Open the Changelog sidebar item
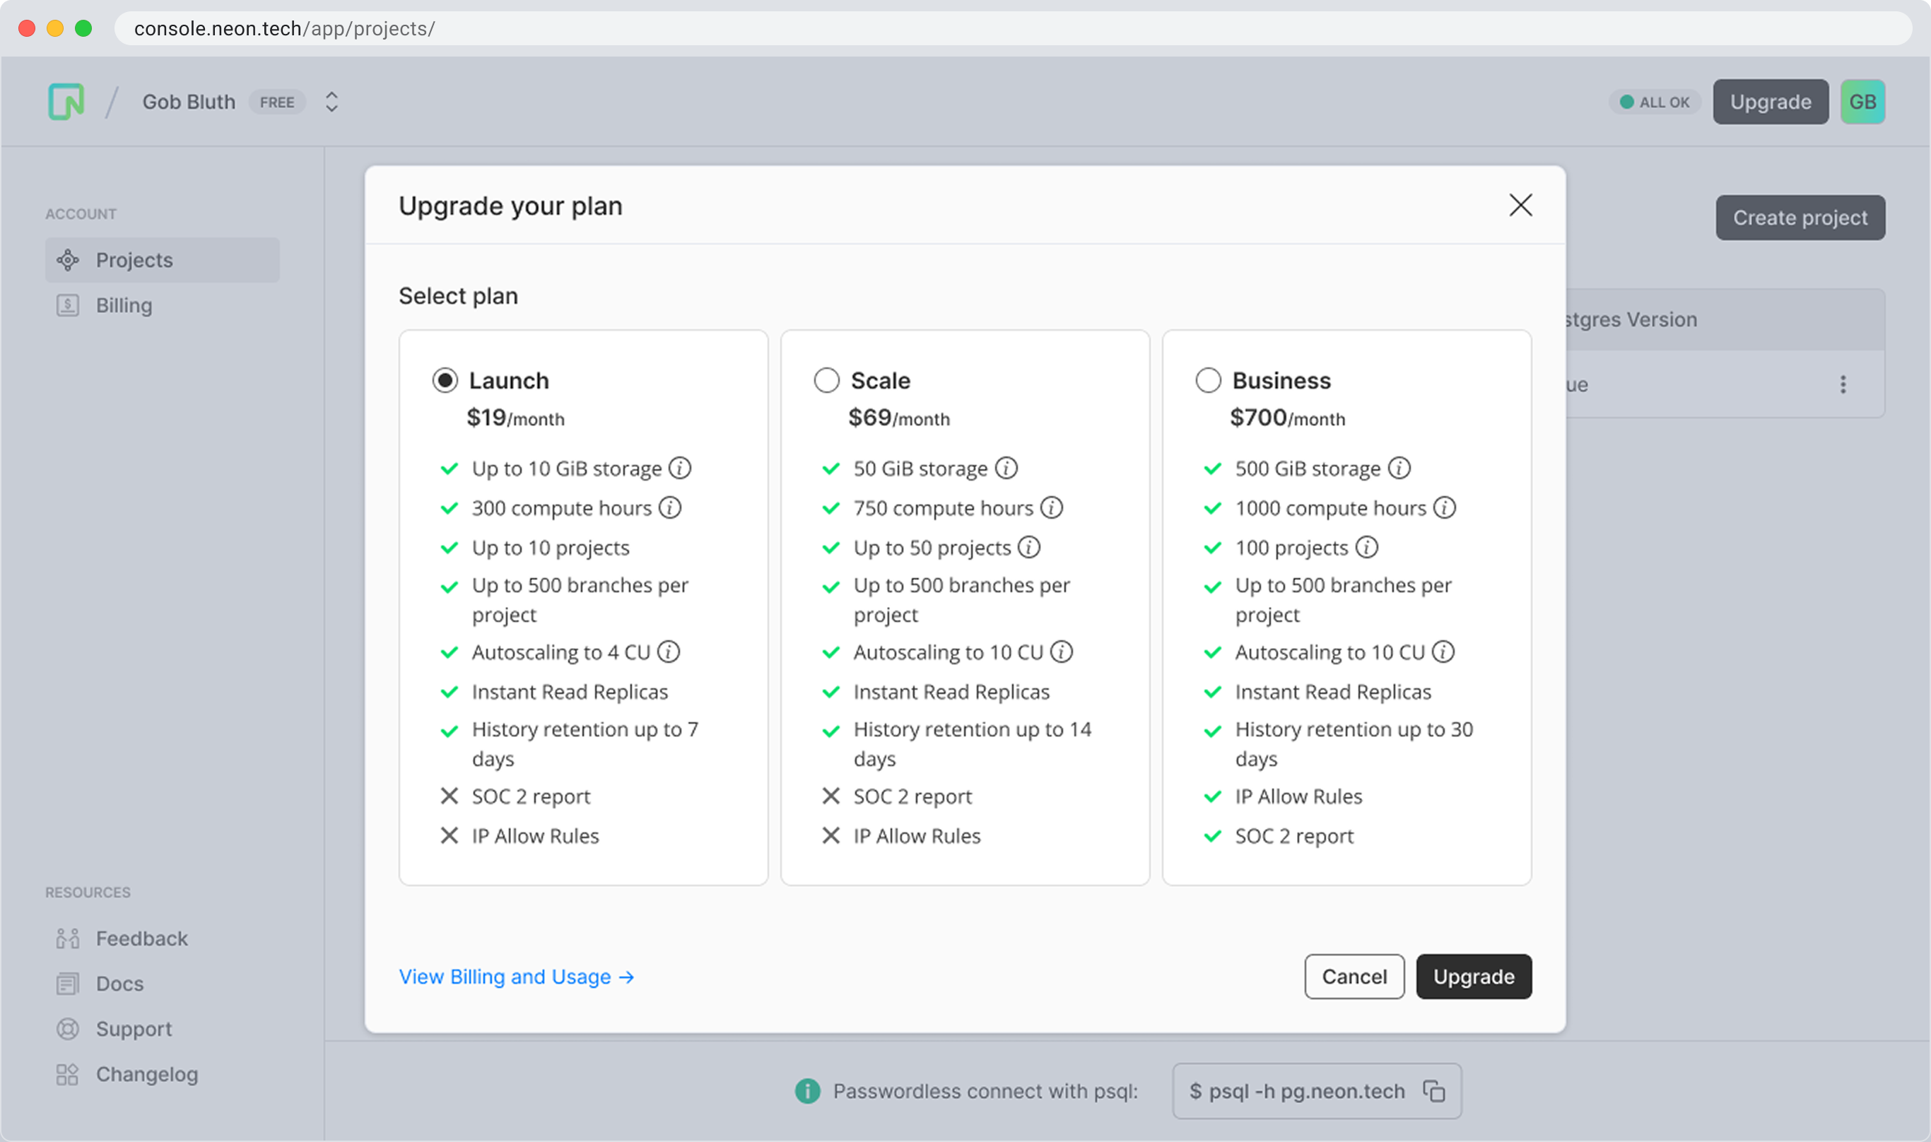 point(146,1074)
